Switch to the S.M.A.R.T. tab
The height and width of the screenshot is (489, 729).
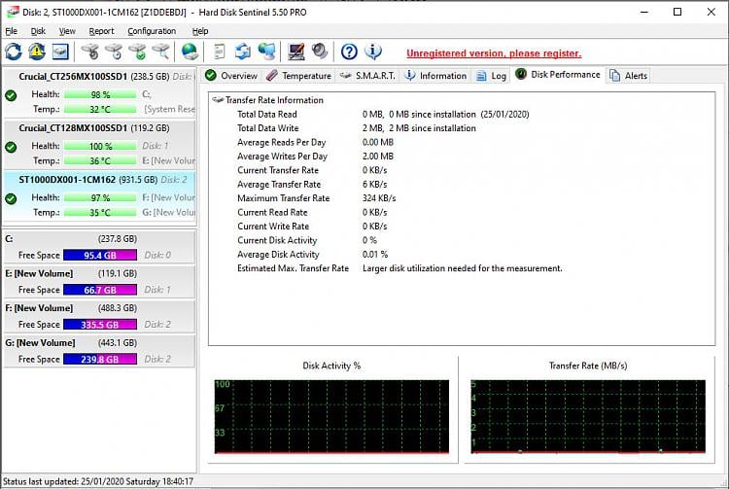tap(367, 75)
